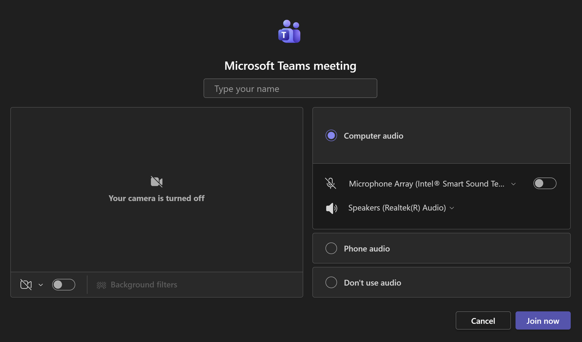The width and height of the screenshot is (582, 342).
Task: Click the Microsoft Teams meeting heading
Action: [x=290, y=66]
